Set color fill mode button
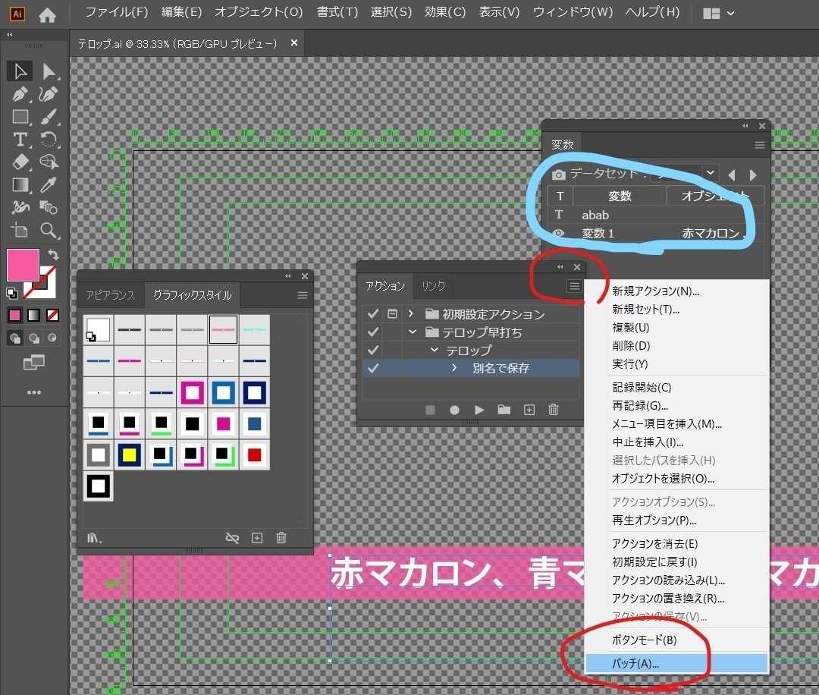 click(x=14, y=315)
